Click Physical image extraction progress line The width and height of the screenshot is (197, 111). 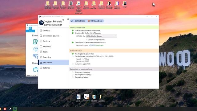(x=94, y=56)
